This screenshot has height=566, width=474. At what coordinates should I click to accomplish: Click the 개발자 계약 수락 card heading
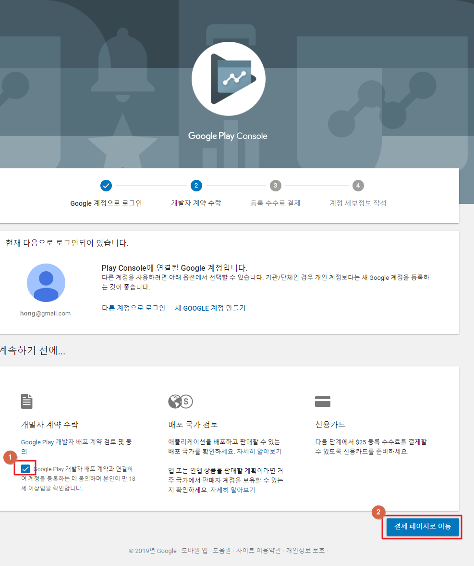(49, 425)
